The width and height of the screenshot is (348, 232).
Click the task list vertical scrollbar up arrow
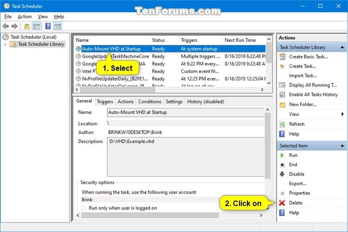click(x=269, y=39)
